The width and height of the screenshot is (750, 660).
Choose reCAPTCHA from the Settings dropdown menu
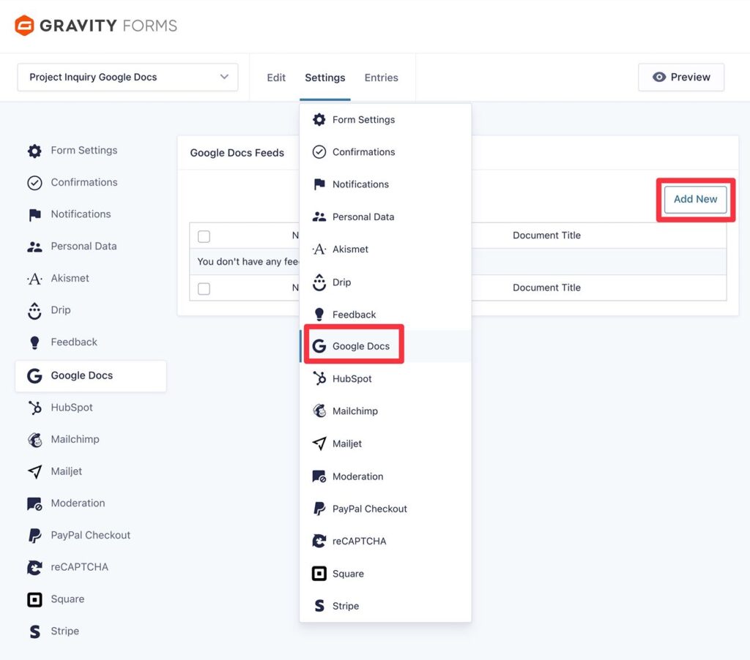385,541
